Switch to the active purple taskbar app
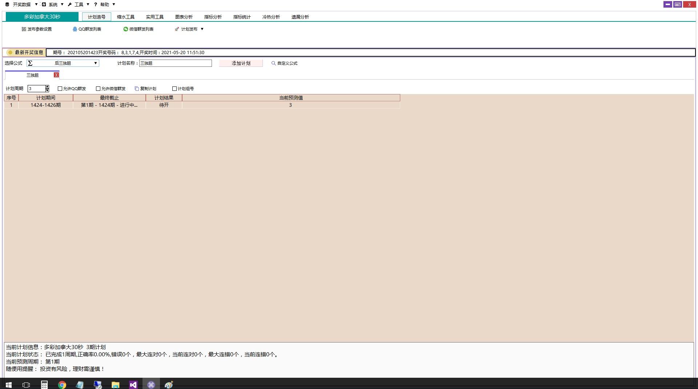This screenshot has height=389, width=698. coord(151,385)
